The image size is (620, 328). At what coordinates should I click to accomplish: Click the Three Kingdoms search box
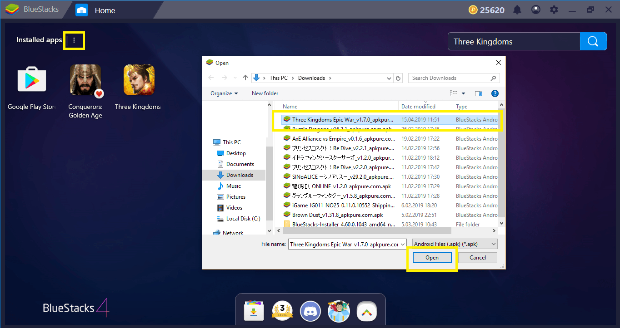click(x=514, y=41)
